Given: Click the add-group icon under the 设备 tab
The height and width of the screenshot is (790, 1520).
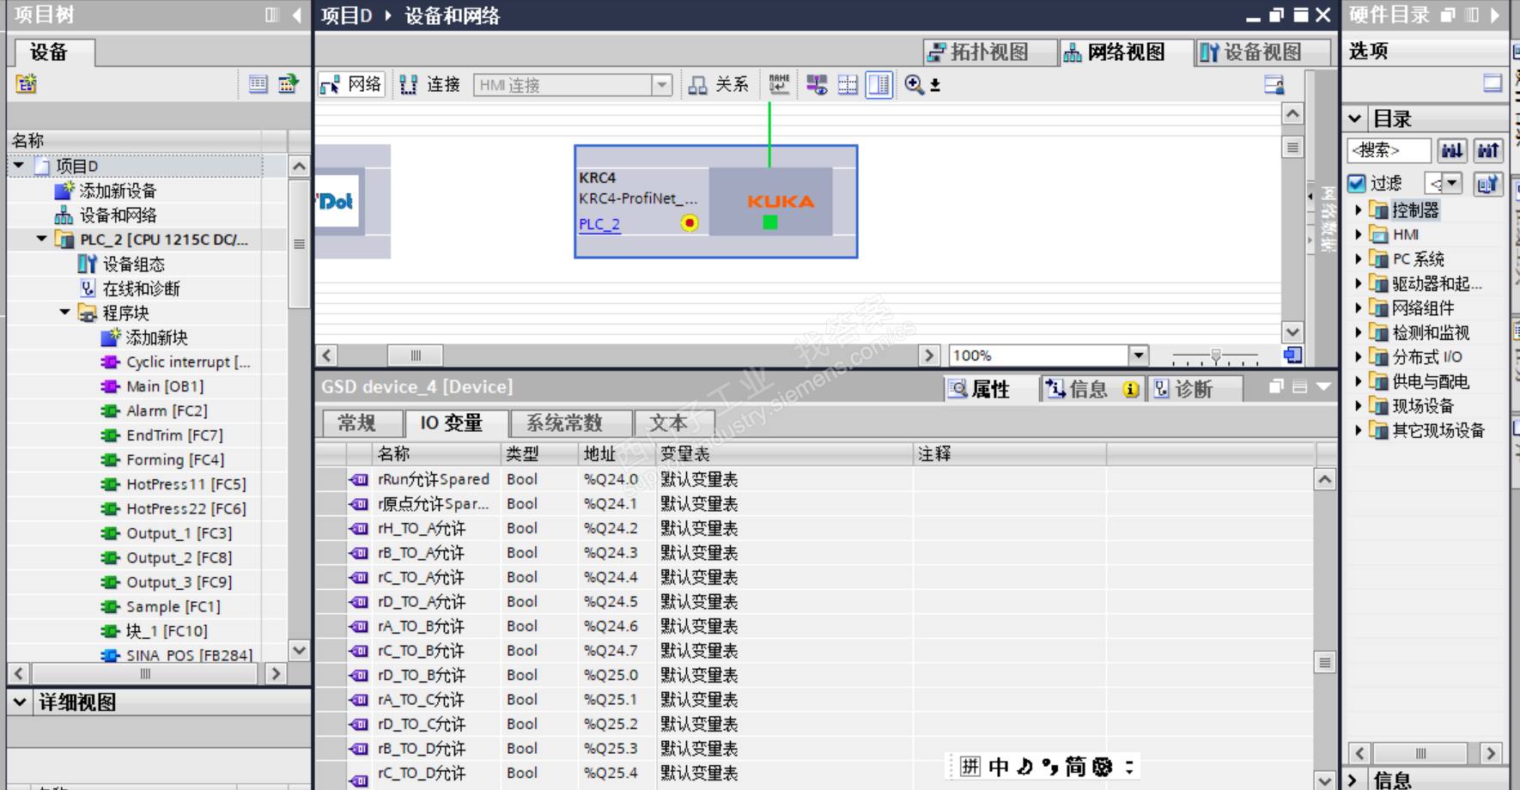Looking at the screenshot, I should click(27, 83).
